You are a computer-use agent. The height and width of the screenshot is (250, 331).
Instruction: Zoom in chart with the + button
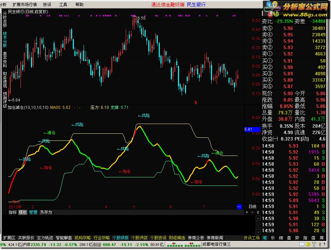tap(247, 212)
